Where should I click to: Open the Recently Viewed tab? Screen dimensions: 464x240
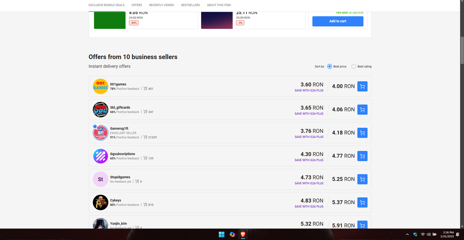(162, 5)
